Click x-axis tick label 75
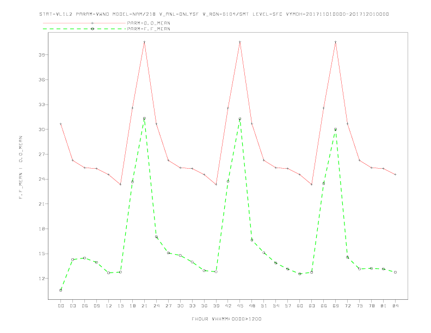 pos(360,306)
